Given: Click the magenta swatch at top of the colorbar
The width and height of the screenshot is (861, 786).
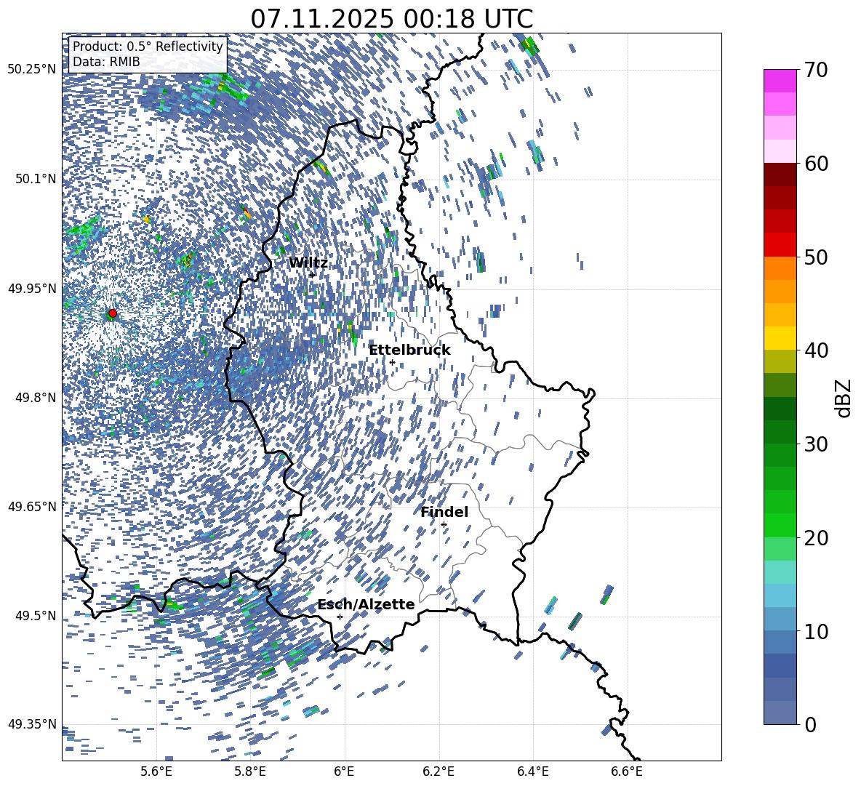Looking at the screenshot, I should point(780,81).
